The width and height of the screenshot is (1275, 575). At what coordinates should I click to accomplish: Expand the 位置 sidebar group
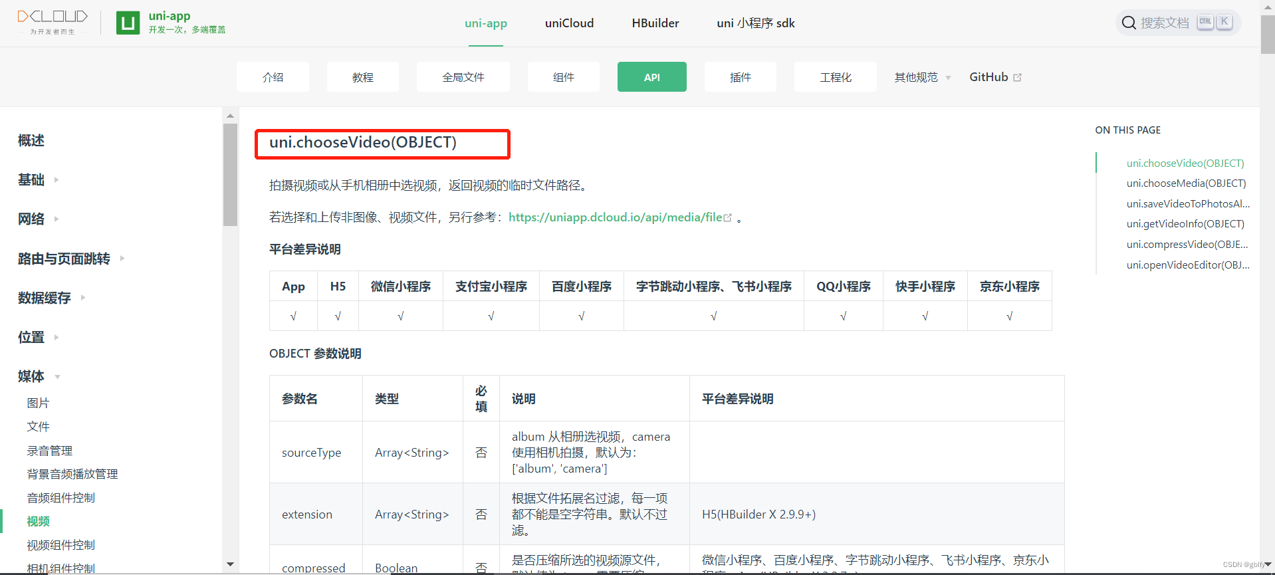pos(39,337)
